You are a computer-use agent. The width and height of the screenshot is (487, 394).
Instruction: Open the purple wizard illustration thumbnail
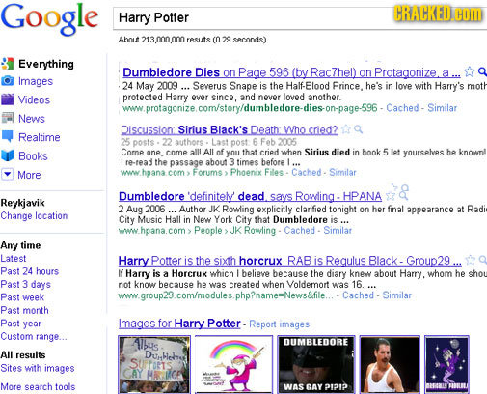[446, 364]
